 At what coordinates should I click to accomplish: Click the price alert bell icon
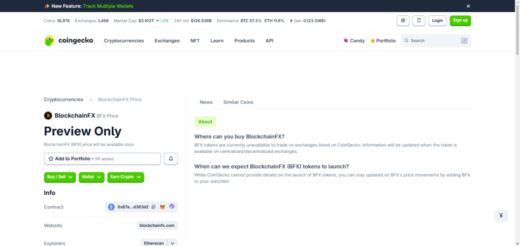point(171,159)
